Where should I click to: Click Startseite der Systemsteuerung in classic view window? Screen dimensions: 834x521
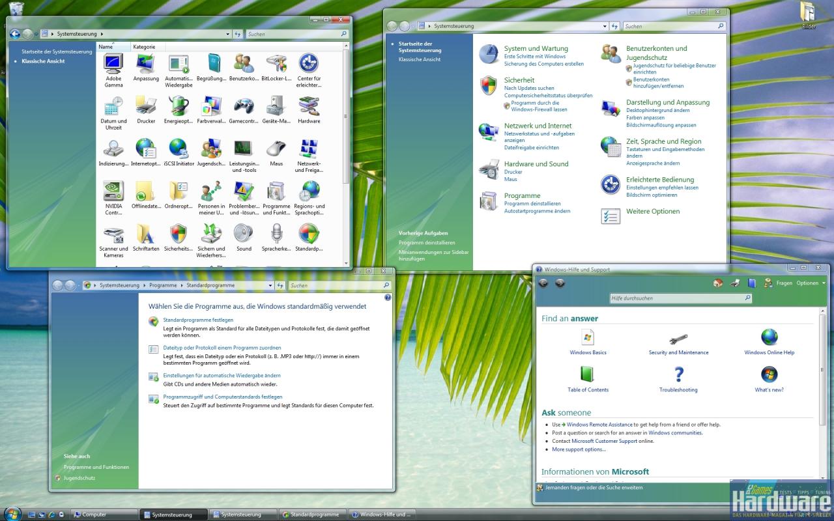57,51
